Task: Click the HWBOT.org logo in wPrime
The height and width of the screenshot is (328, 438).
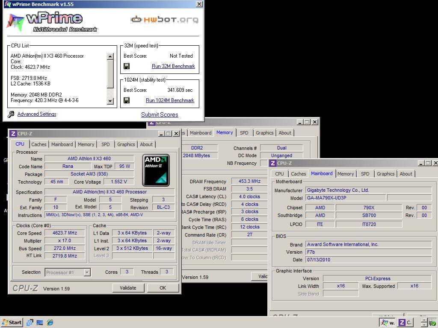Action: (165, 20)
